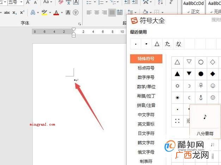Click bullet list icon
This screenshot has width=221, height=165.
[x=89, y=2]
